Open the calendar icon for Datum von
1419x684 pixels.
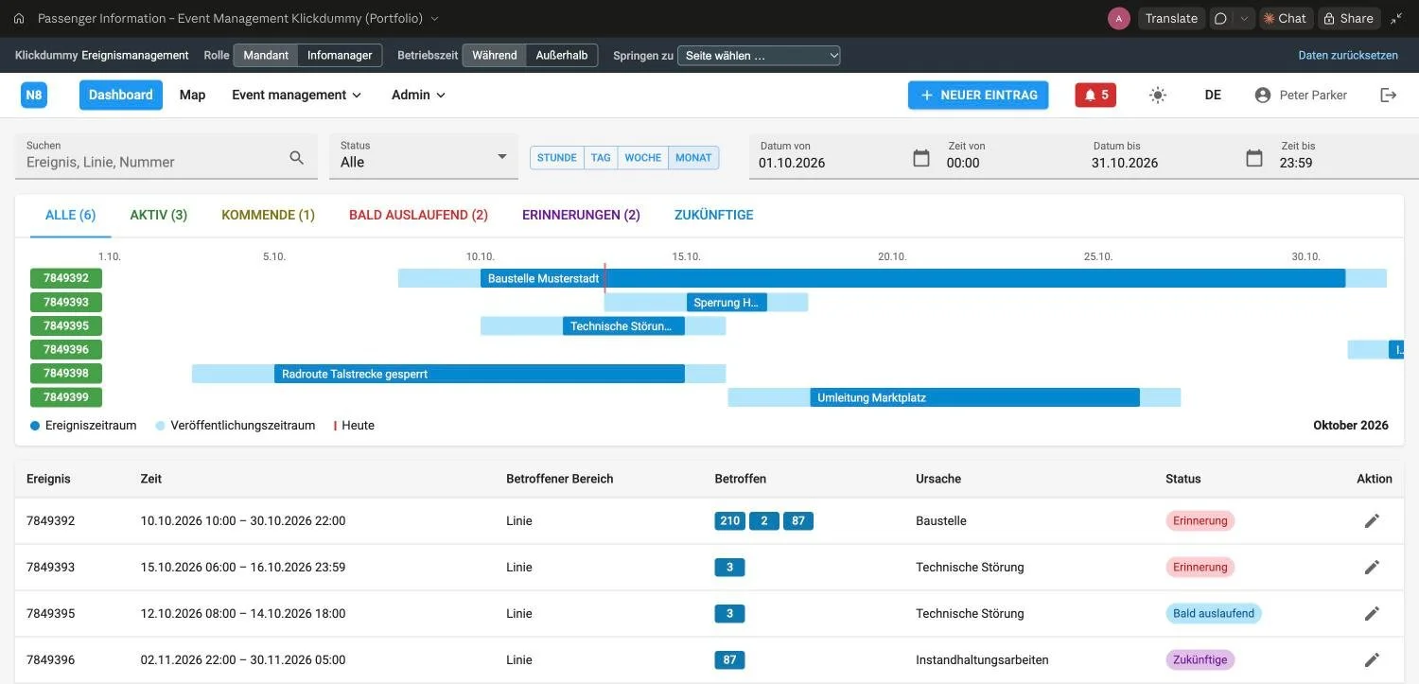click(x=921, y=158)
